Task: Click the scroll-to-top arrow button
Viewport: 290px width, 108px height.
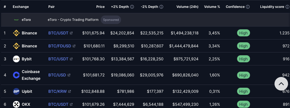Action: [281, 84]
